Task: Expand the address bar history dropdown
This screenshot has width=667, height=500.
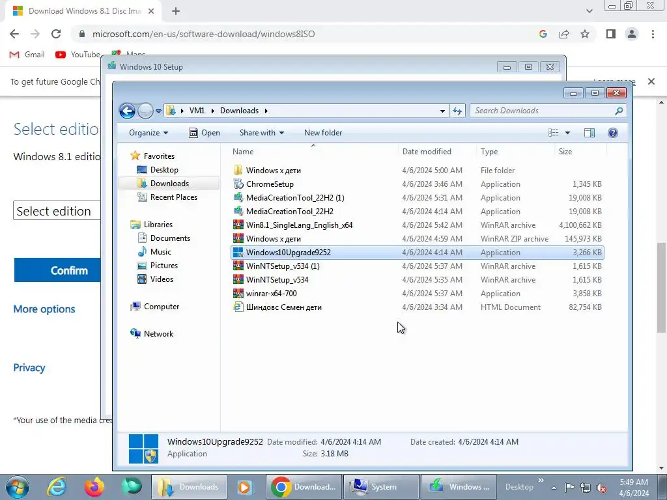Action: pyautogui.click(x=442, y=111)
